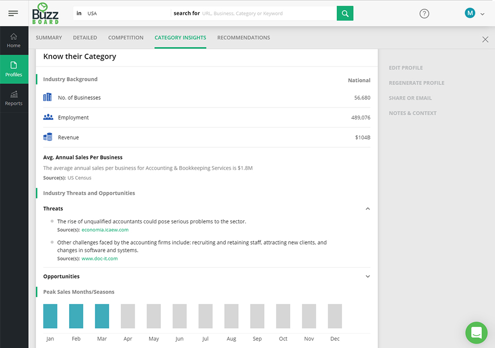Click Regenerate Profile
The image size is (495, 348).
click(417, 83)
